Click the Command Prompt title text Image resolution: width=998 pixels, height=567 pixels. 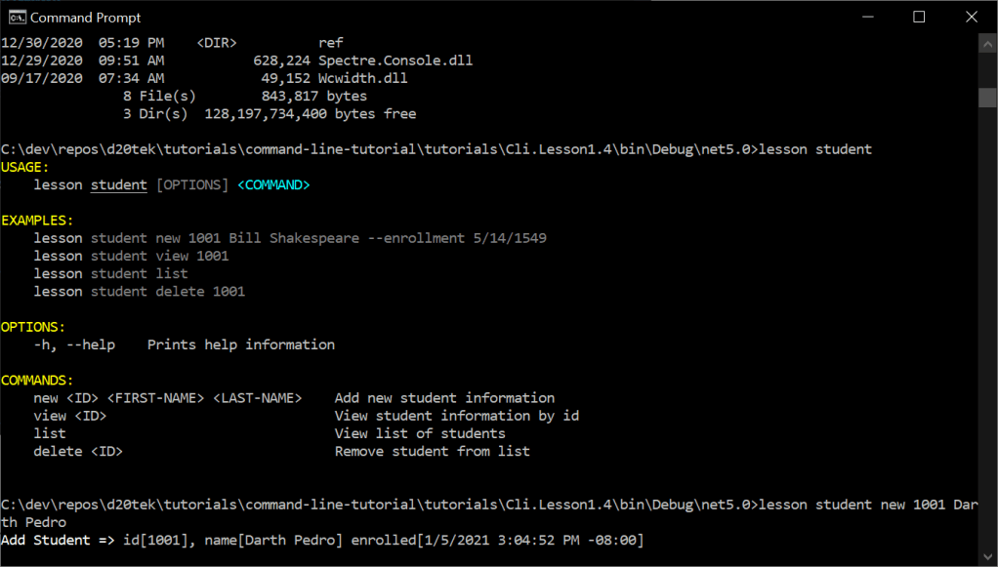click(x=86, y=18)
